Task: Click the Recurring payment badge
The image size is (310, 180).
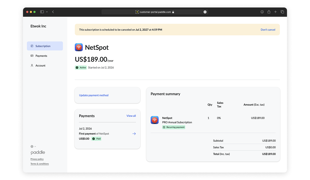Action: pos(174,127)
